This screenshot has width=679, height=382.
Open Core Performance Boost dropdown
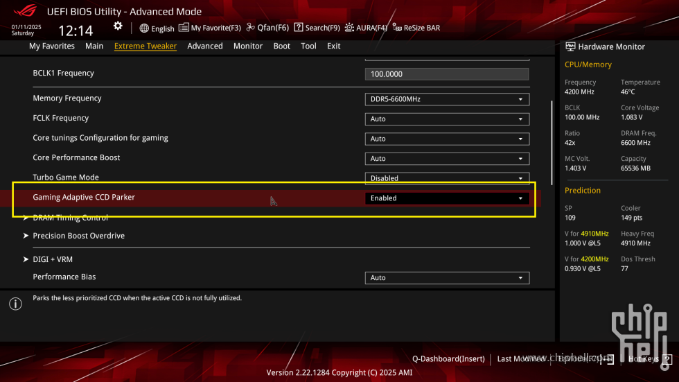447,159
